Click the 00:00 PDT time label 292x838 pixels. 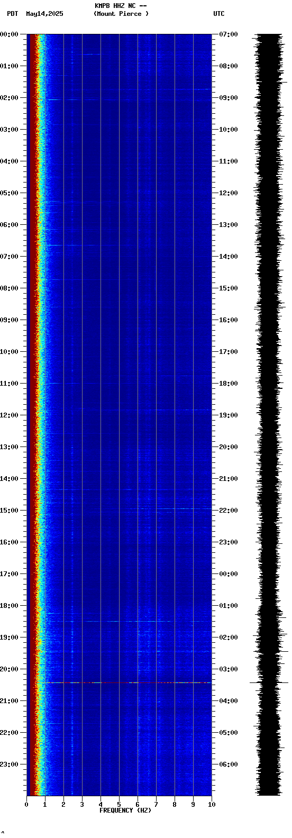9,34
